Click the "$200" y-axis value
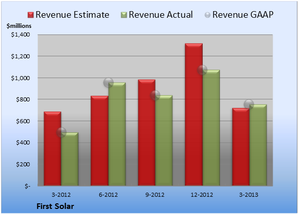298x214 pixels. pyautogui.click(x=23, y=164)
